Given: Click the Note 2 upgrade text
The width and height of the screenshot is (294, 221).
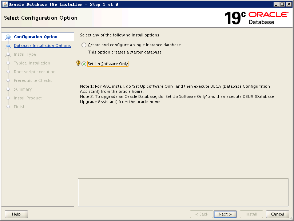Looking at the screenshot, I should pyautogui.click(x=177, y=99).
